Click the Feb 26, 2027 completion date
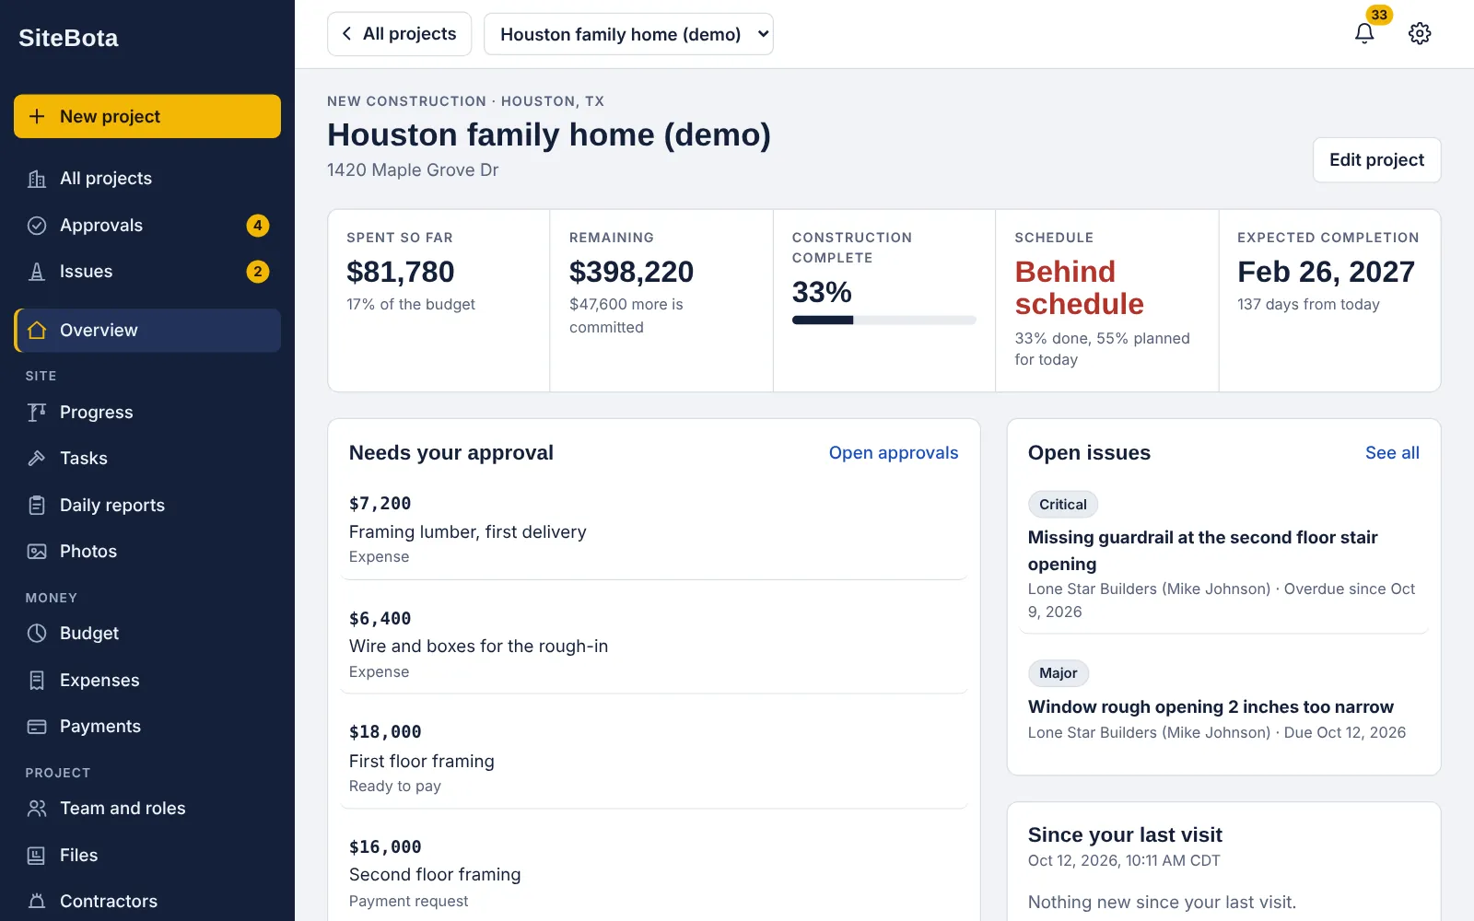Screen dimensions: 1474x921 (x=1326, y=272)
